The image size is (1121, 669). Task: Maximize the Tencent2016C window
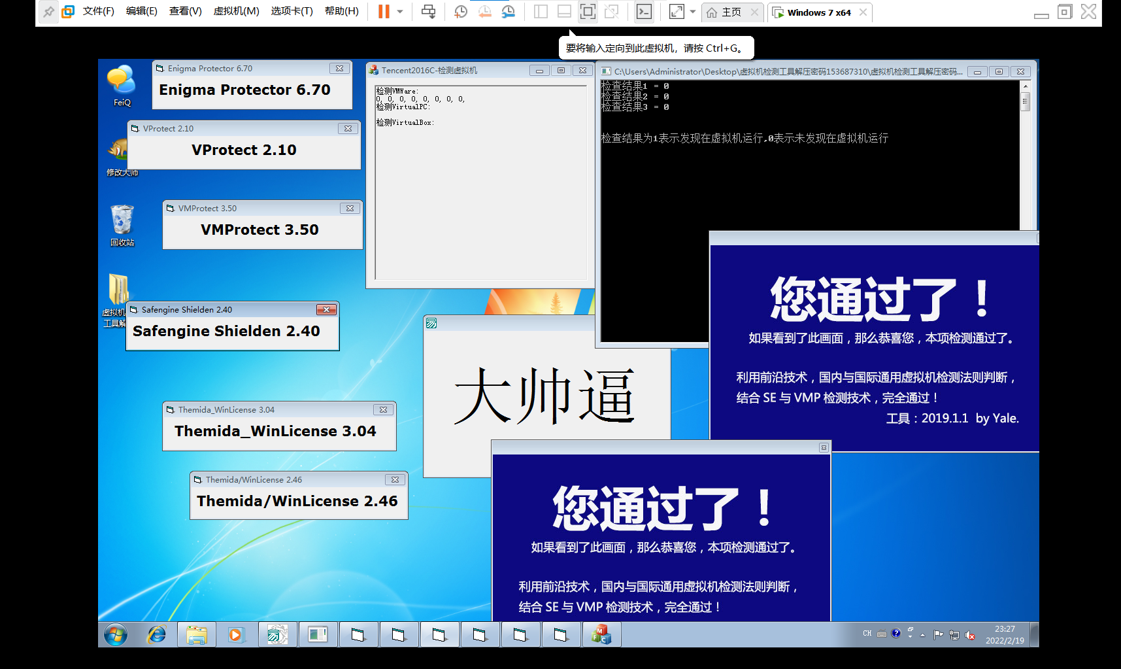click(x=561, y=70)
